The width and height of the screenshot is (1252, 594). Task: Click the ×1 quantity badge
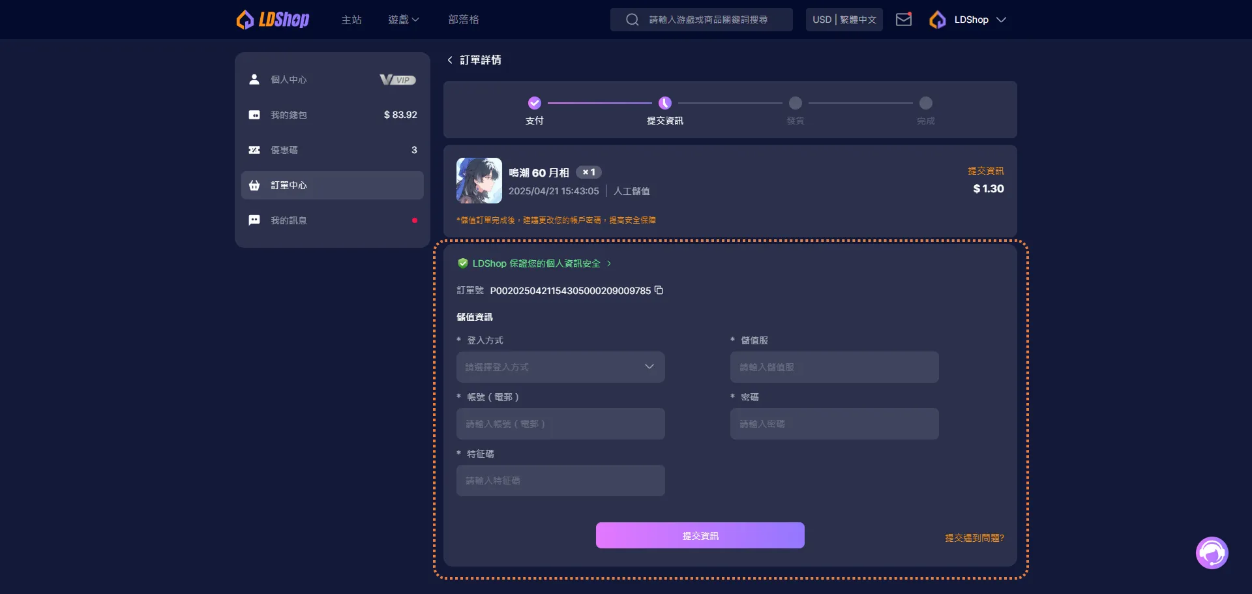[x=589, y=172]
